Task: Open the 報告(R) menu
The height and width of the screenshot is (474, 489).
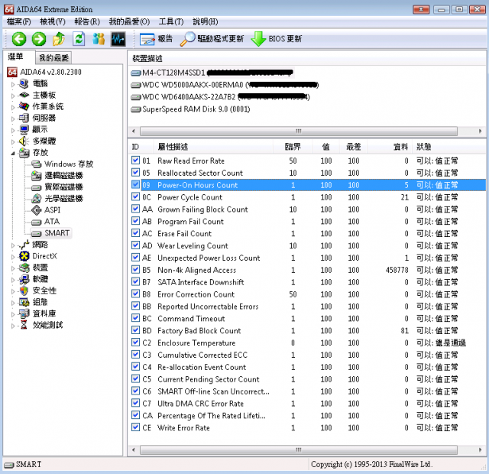Action: click(x=87, y=21)
